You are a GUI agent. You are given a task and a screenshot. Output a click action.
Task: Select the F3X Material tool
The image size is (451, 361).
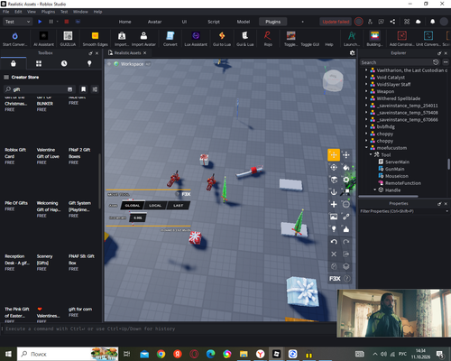tap(334, 180)
